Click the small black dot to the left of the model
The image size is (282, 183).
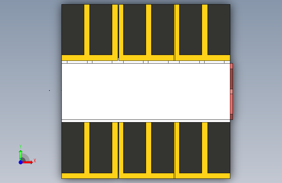click(49, 91)
